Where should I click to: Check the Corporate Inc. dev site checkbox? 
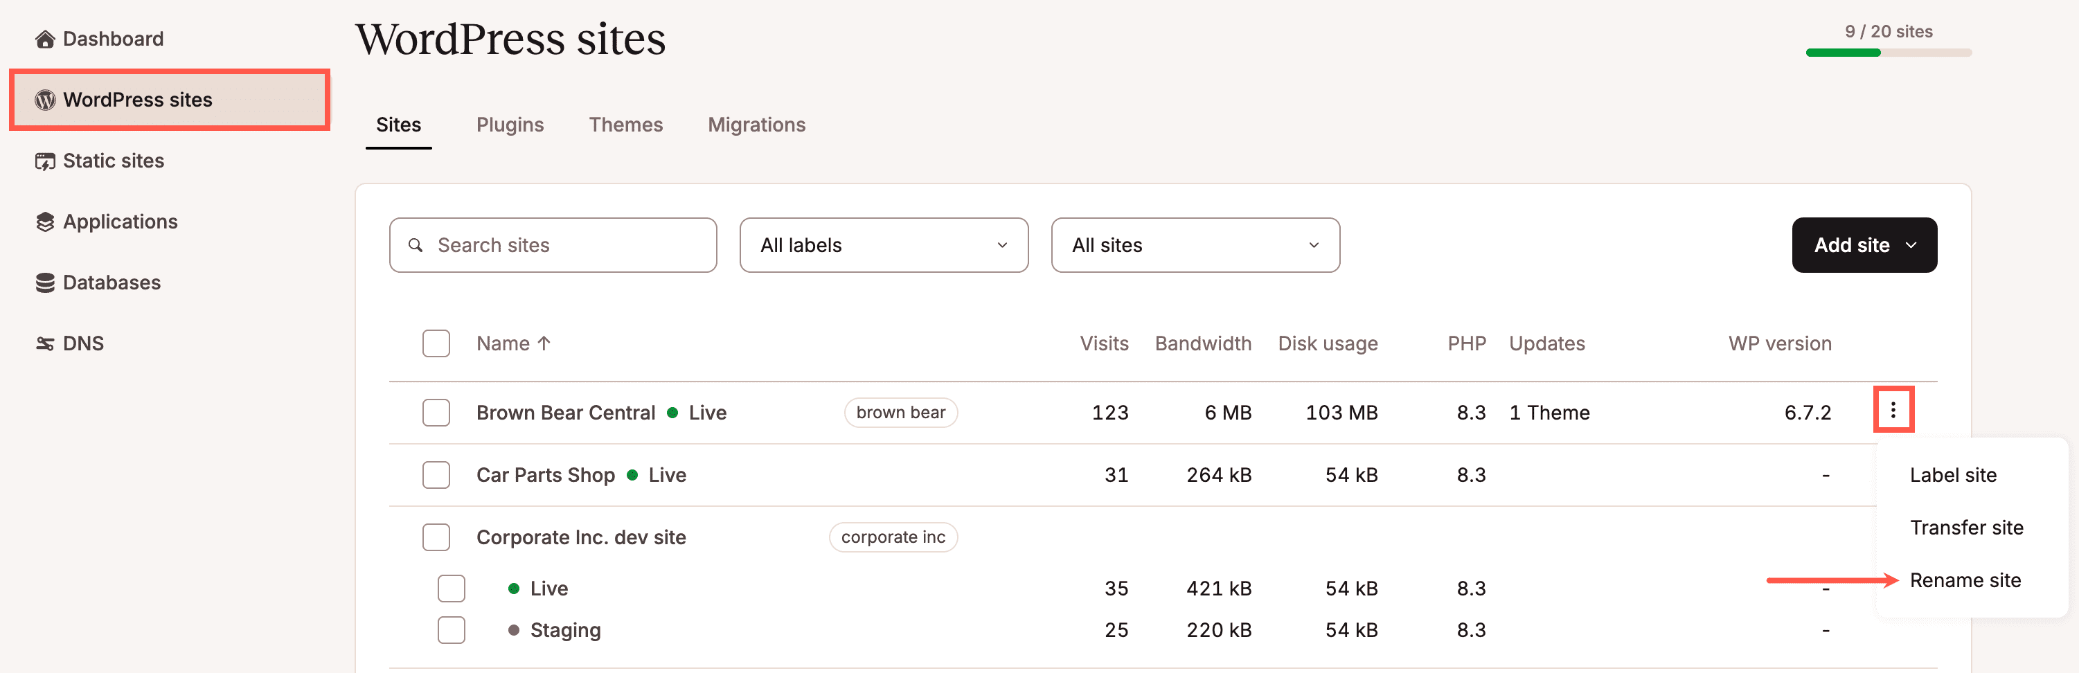436,537
